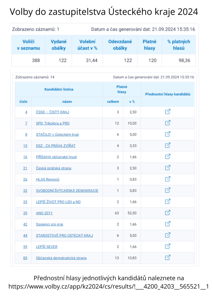The width and height of the screenshot is (214, 303).
Task: Select the voter count value 388
Action: [x=36, y=60]
